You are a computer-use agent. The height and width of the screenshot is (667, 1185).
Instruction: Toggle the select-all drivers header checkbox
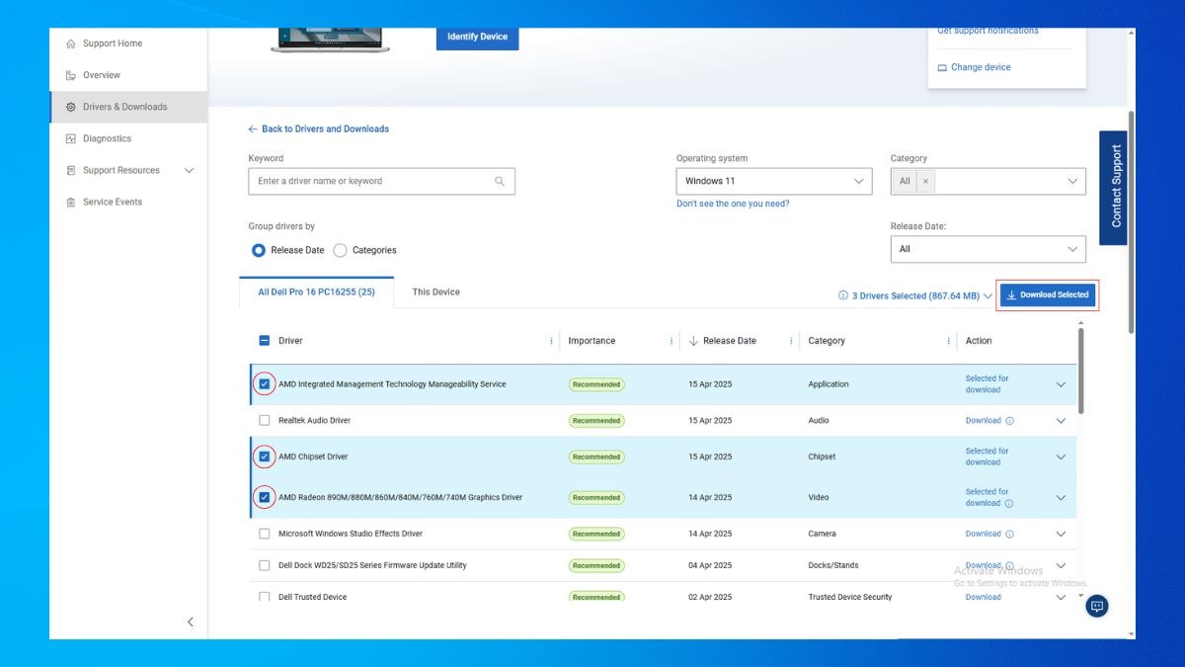pyautogui.click(x=264, y=341)
